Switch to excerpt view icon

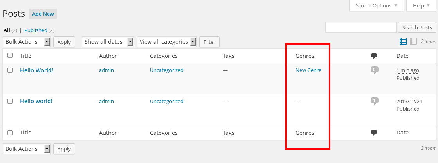(x=413, y=41)
